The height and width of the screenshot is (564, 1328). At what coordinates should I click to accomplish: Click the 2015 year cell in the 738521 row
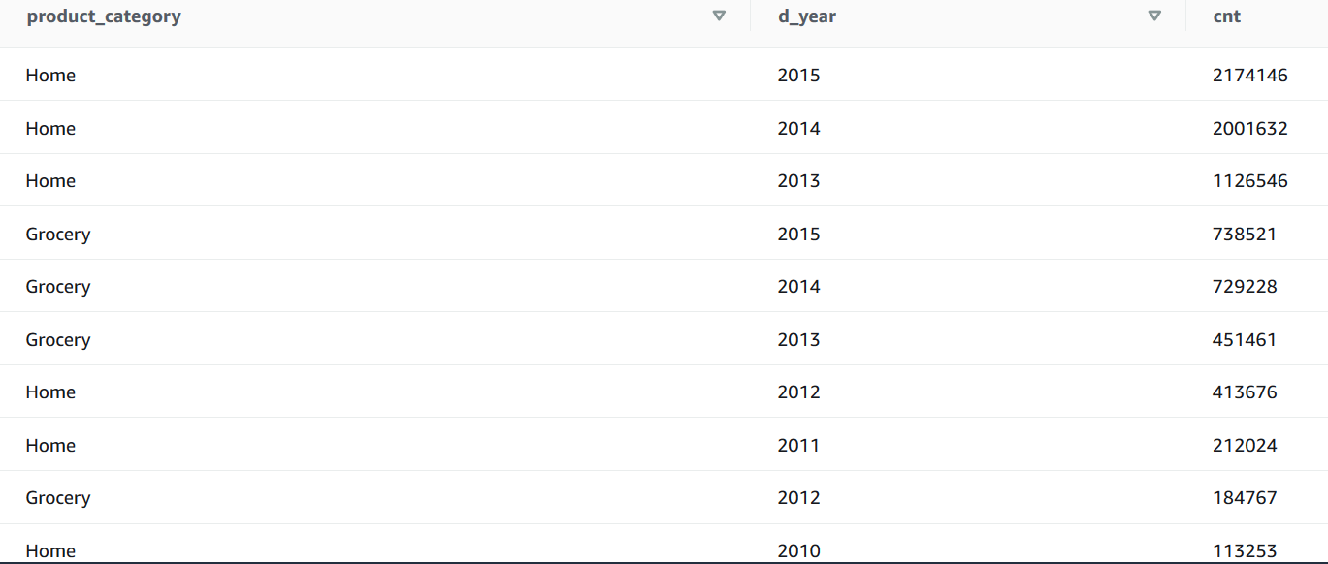pos(798,235)
